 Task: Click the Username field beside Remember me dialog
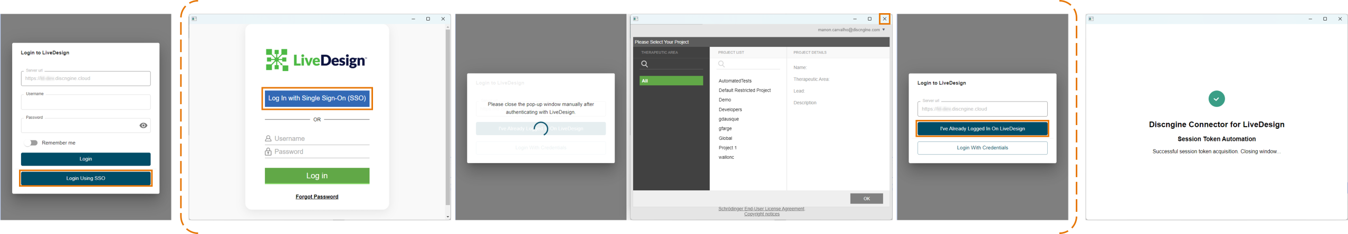(85, 101)
